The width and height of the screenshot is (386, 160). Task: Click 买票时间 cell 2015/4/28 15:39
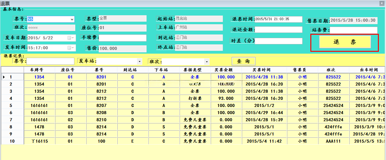point(264,120)
